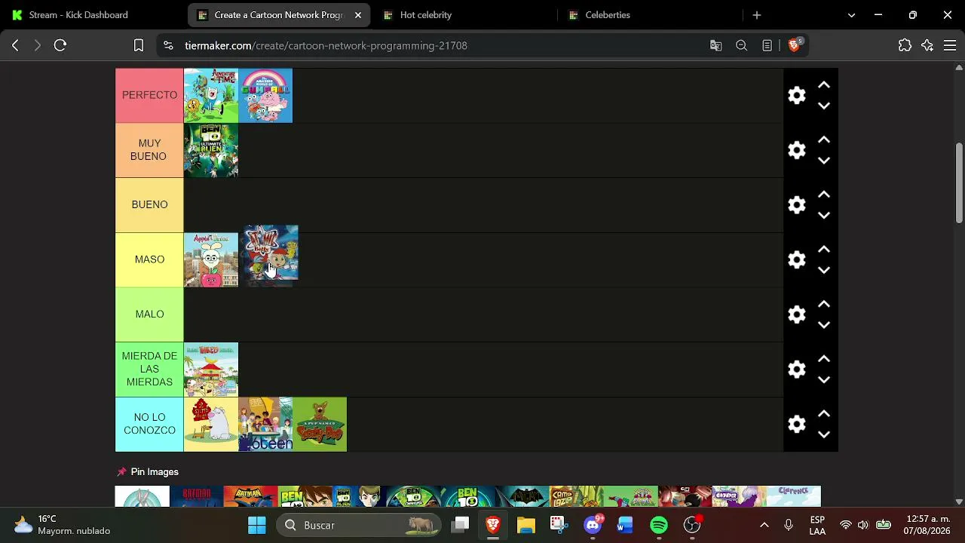This screenshot has width=965, height=543.
Task: Pick the Clarence image from the image pool
Action: coord(793,496)
